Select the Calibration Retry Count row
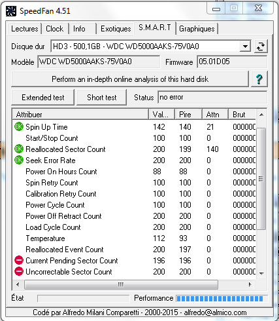 (135, 194)
